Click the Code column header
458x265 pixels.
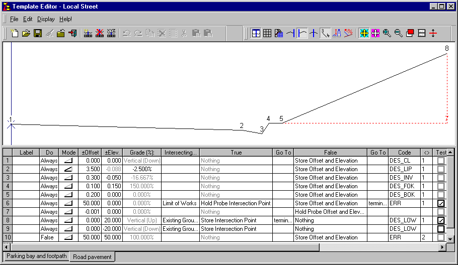(x=405, y=153)
